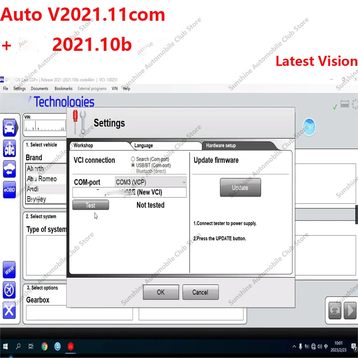This screenshot has width=358, height=358.
Task: Click the (New VCI) device text field
Action: pyautogui.click(x=130, y=192)
